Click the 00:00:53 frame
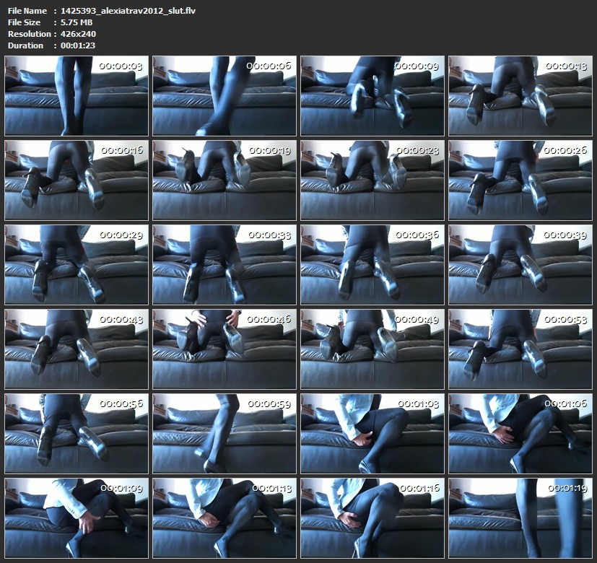597x563 pixels. (520, 349)
